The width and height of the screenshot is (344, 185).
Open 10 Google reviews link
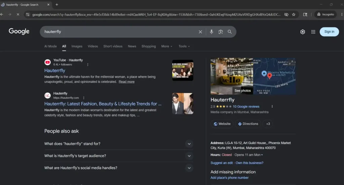click(246, 107)
